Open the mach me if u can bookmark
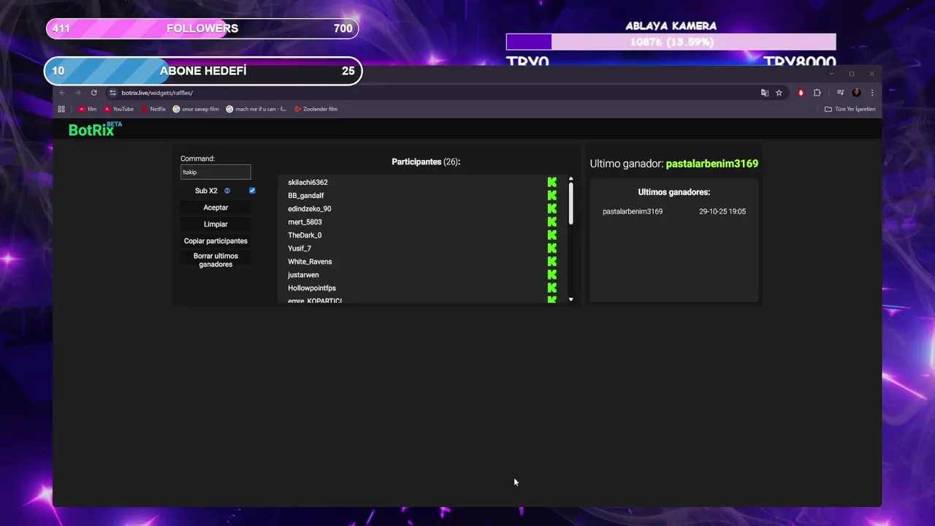The height and width of the screenshot is (526, 935). pos(256,109)
